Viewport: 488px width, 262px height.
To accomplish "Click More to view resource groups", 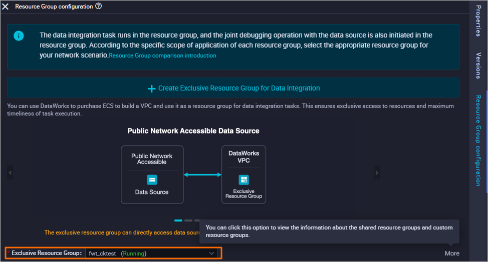I will coord(452,253).
